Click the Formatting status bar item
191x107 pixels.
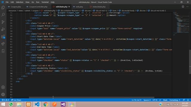(175, 100)
